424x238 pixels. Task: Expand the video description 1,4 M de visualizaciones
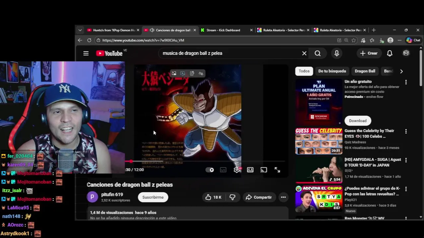click(187, 214)
